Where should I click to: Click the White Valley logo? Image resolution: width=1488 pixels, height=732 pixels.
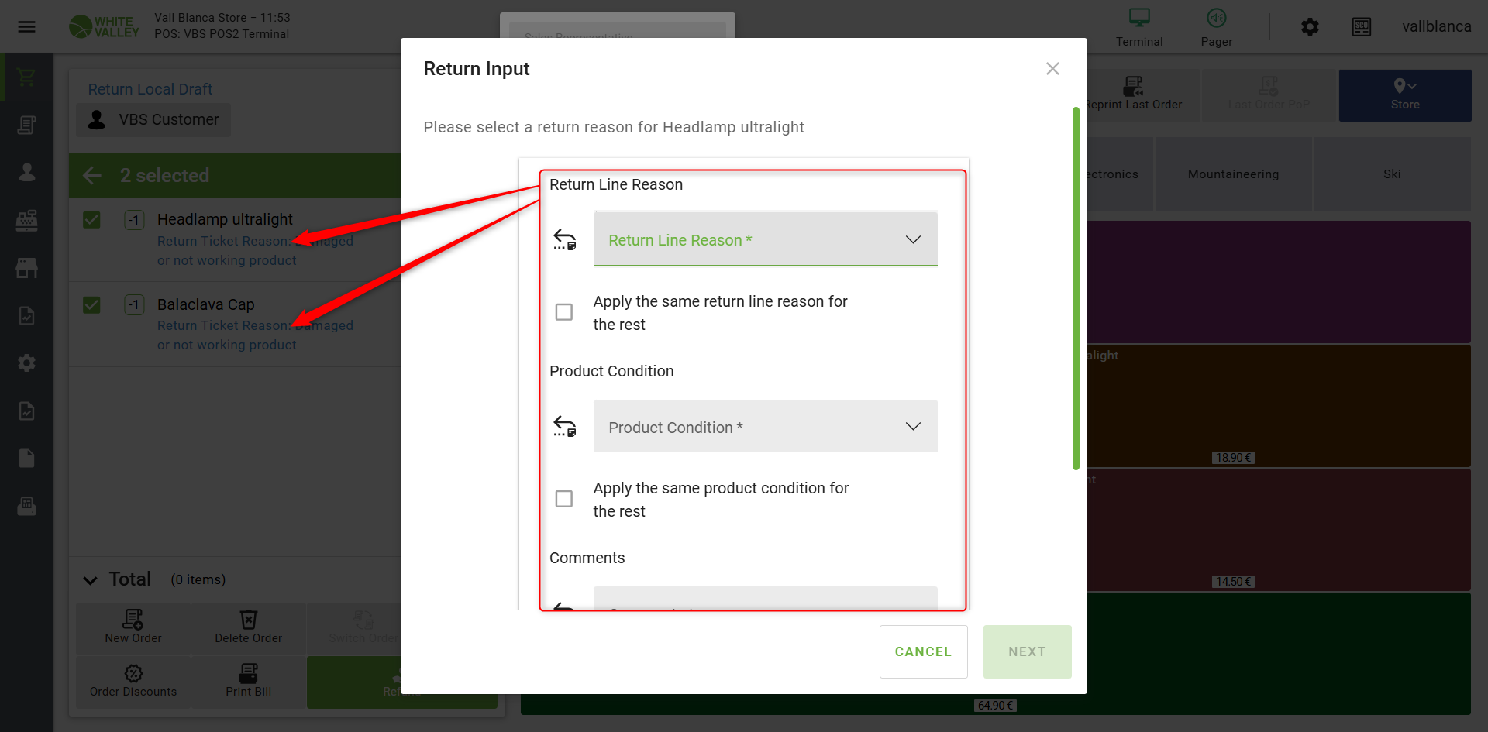104,26
